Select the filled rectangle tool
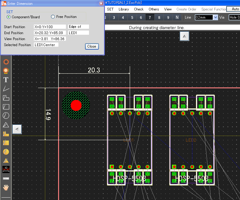 click(x=6, y=143)
